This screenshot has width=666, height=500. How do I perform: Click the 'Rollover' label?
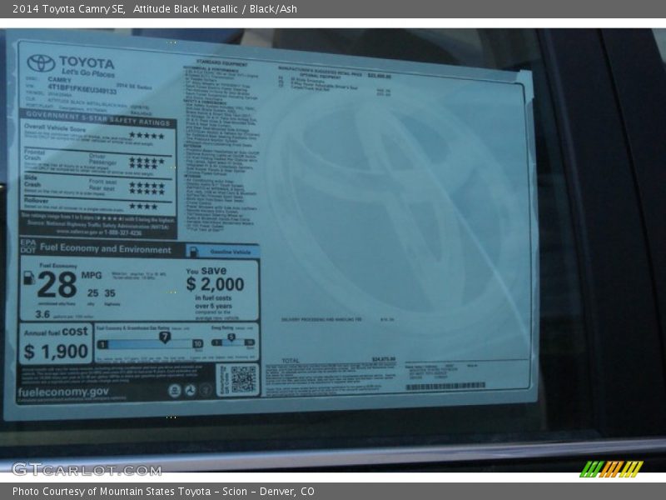(36, 200)
